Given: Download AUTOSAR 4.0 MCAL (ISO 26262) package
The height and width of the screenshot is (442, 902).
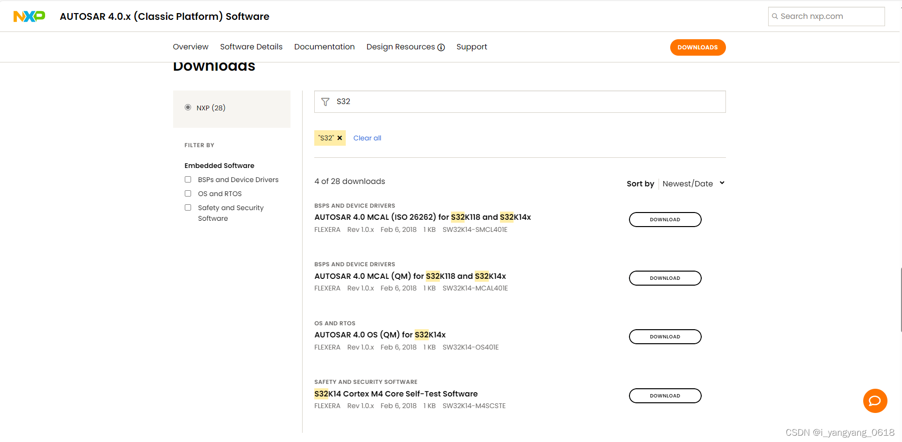Looking at the screenshot, I should click(x=665, y=219).
